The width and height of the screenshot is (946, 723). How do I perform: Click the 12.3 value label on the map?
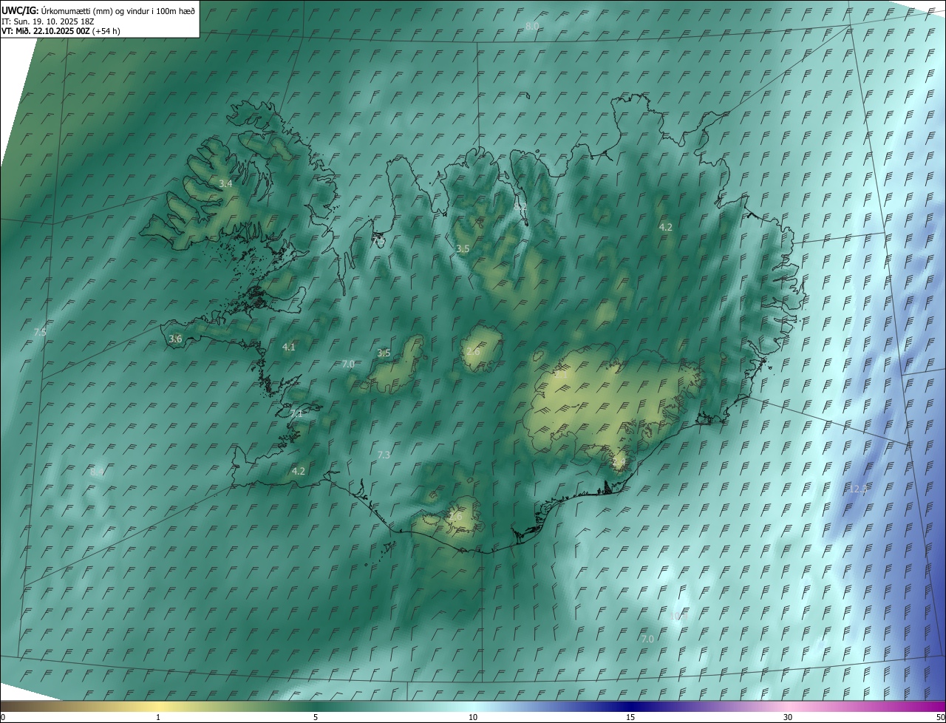tap(858, 489)
